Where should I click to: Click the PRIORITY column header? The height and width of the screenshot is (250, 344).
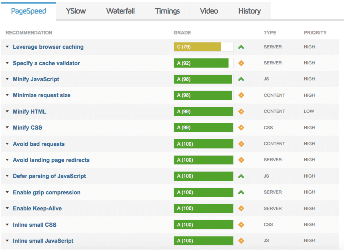pyautogui.click(x=315, y=32)
